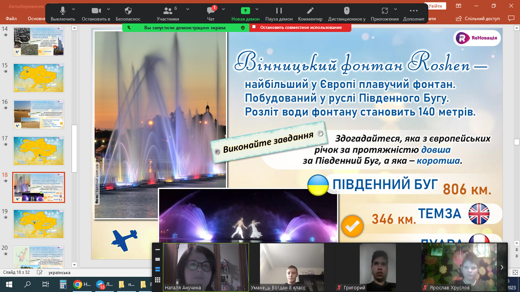
Task: Open Task View on taskbar
Action: click(x=45, y=284)
